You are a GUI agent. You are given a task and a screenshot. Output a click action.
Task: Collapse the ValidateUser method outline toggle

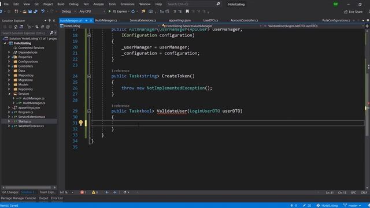(89, 111)
